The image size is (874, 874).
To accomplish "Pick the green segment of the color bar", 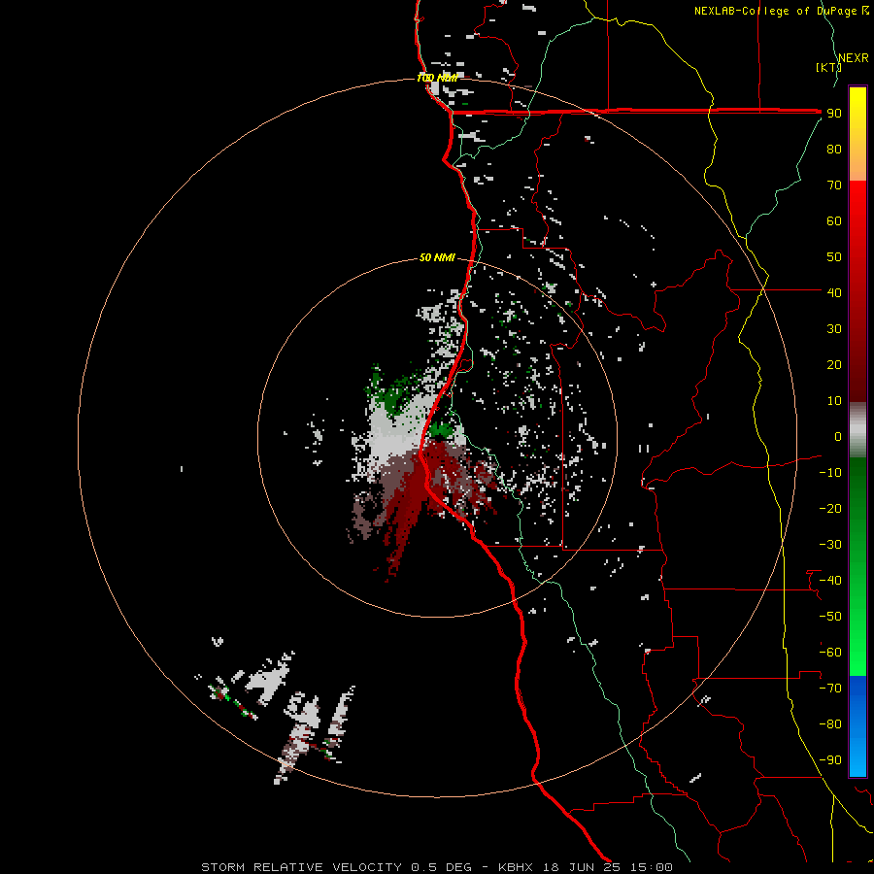I will coord(857,566).
